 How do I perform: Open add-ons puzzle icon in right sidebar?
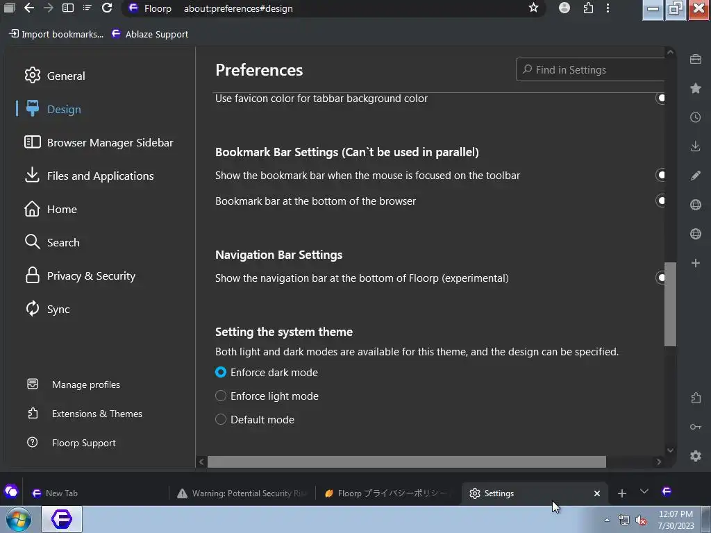pyautogui.click(x=696, y=398)
